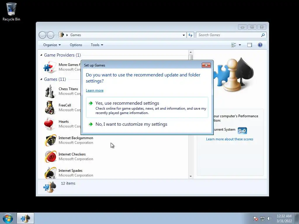Screen dimensions: 299x224
Task: Open the Help question mark icon
Action: [x=260, y=45]
